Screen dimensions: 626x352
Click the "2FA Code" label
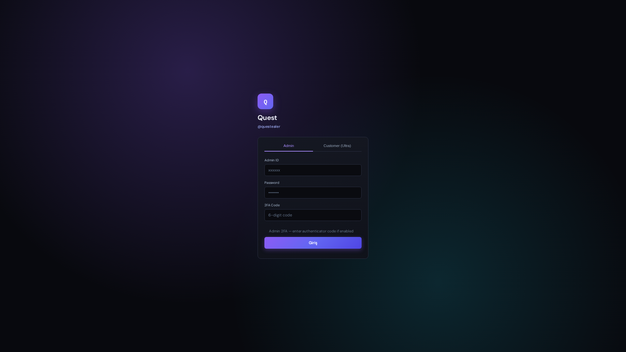click(272, 205)
